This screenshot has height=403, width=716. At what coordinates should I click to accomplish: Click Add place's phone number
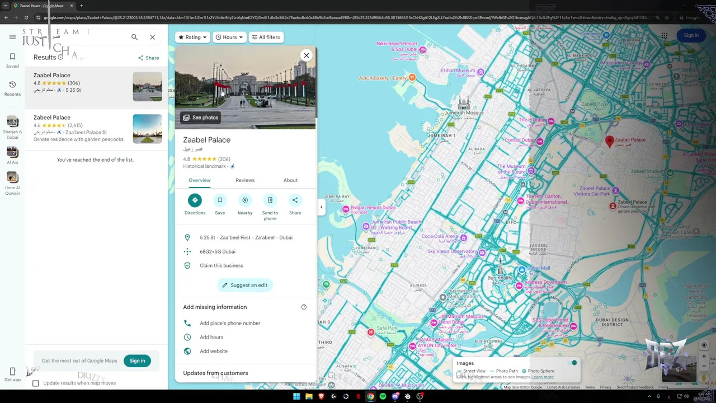pyautogui.click(x=246, y=323)
